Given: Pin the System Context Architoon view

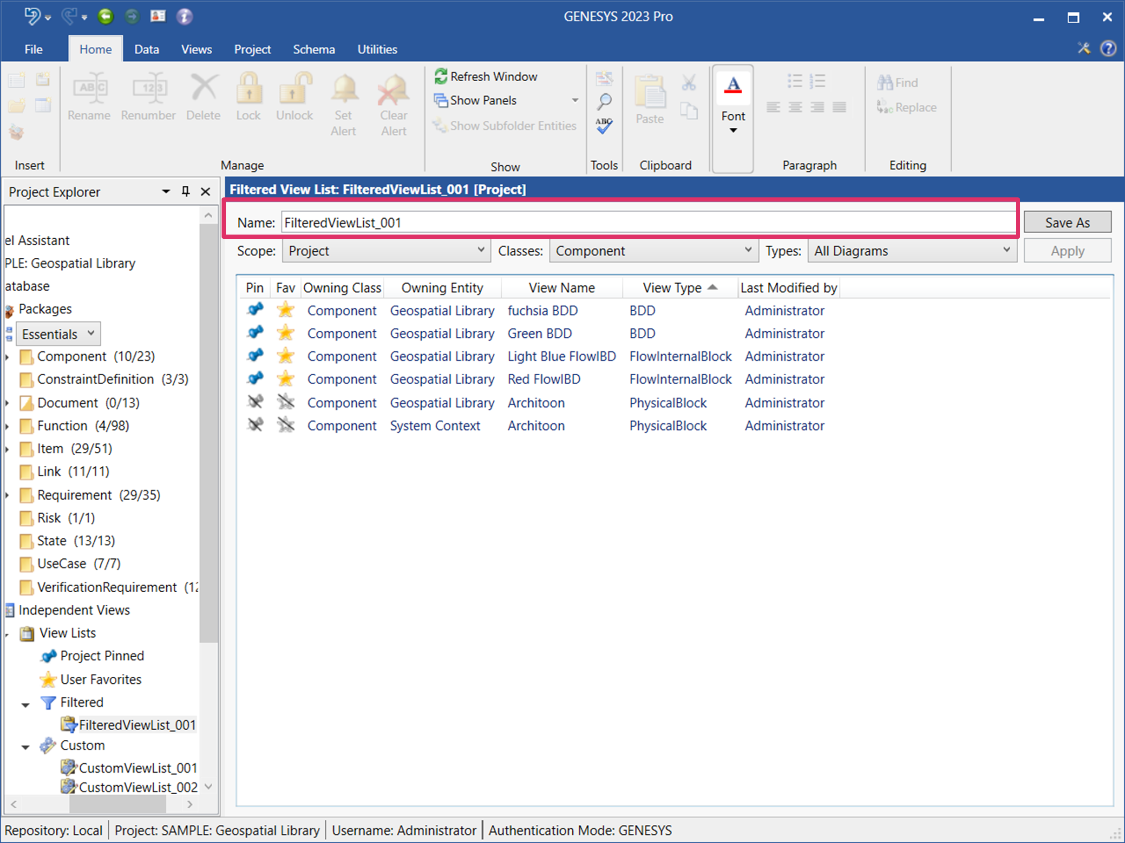Looking at the screenshot, I should pos(255,425).
